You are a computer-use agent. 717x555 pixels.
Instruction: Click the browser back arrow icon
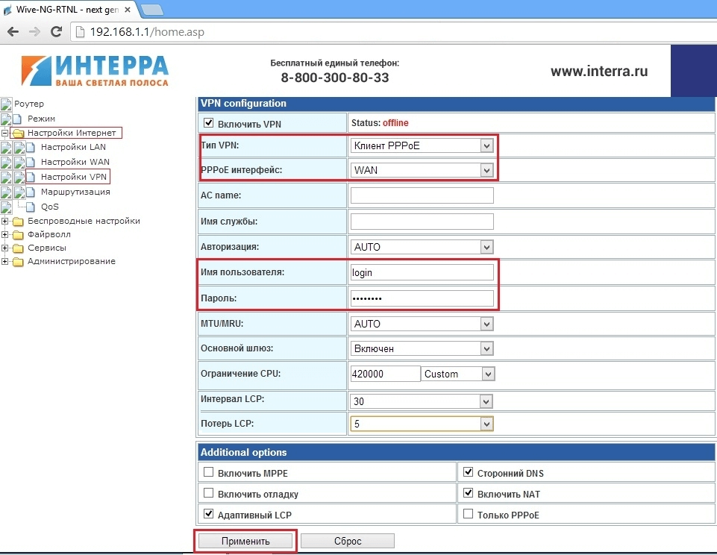tap(13, 32)
